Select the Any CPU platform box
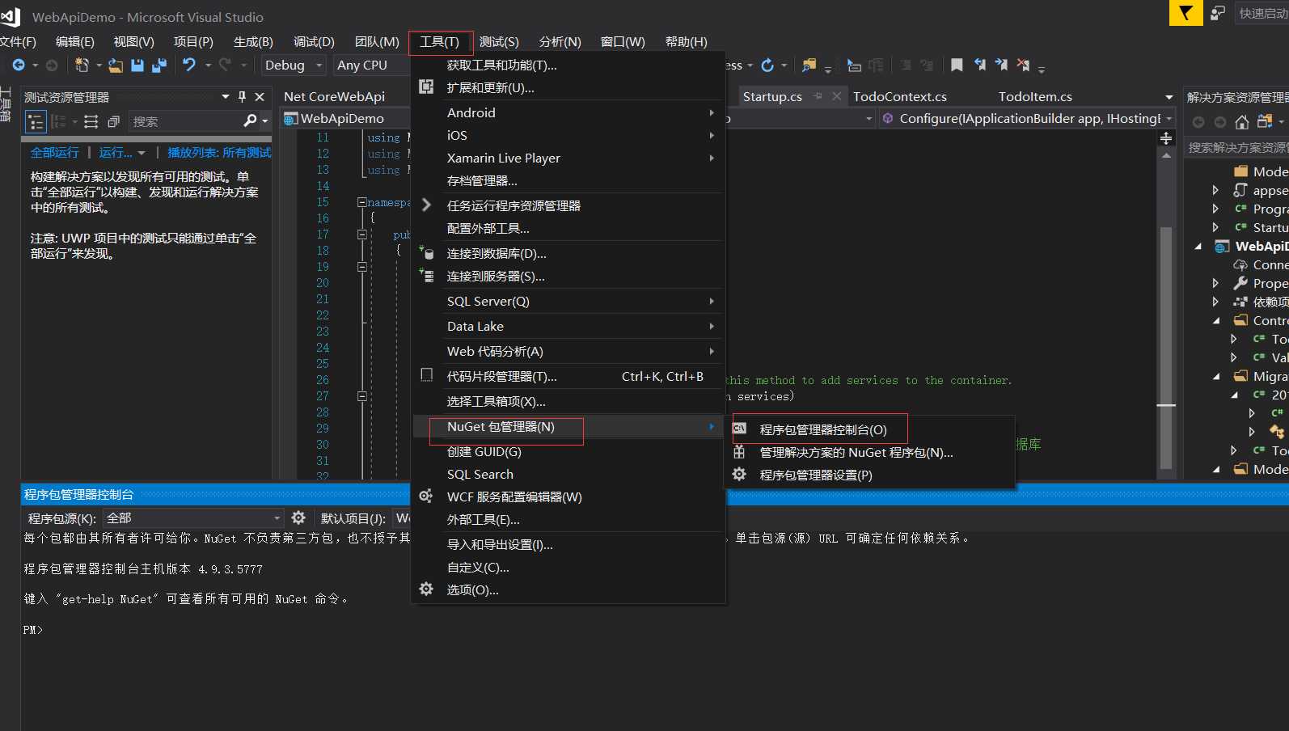 (372, 65)
